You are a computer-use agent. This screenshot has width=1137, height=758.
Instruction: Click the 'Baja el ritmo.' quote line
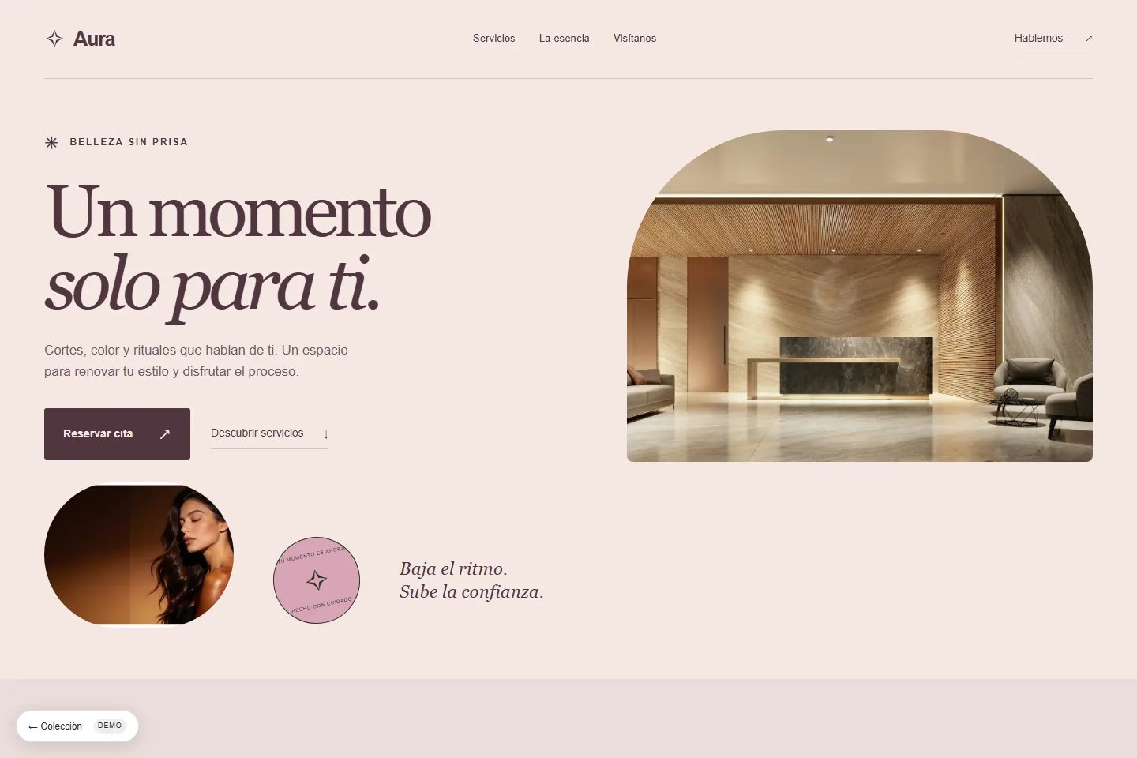point(453,568)
